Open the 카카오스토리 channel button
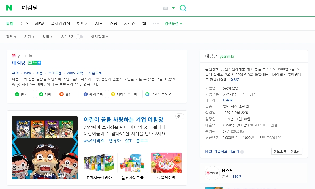The image size is (315, 189). (124, 94)
